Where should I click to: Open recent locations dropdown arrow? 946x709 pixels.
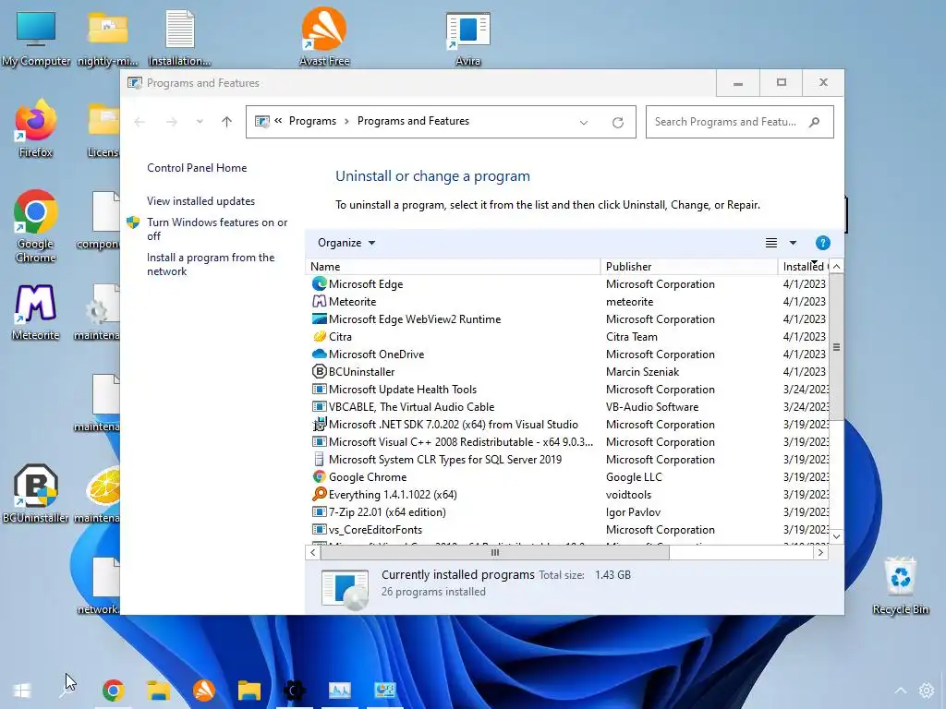click(200, 122)
